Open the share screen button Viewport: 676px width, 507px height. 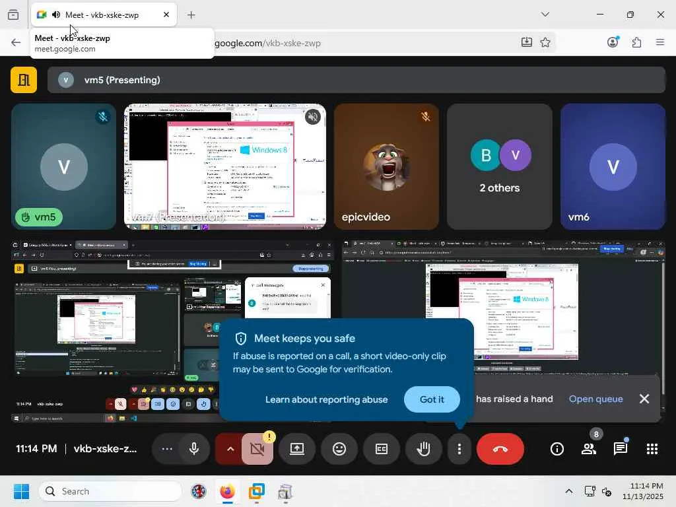coord(297,449)
